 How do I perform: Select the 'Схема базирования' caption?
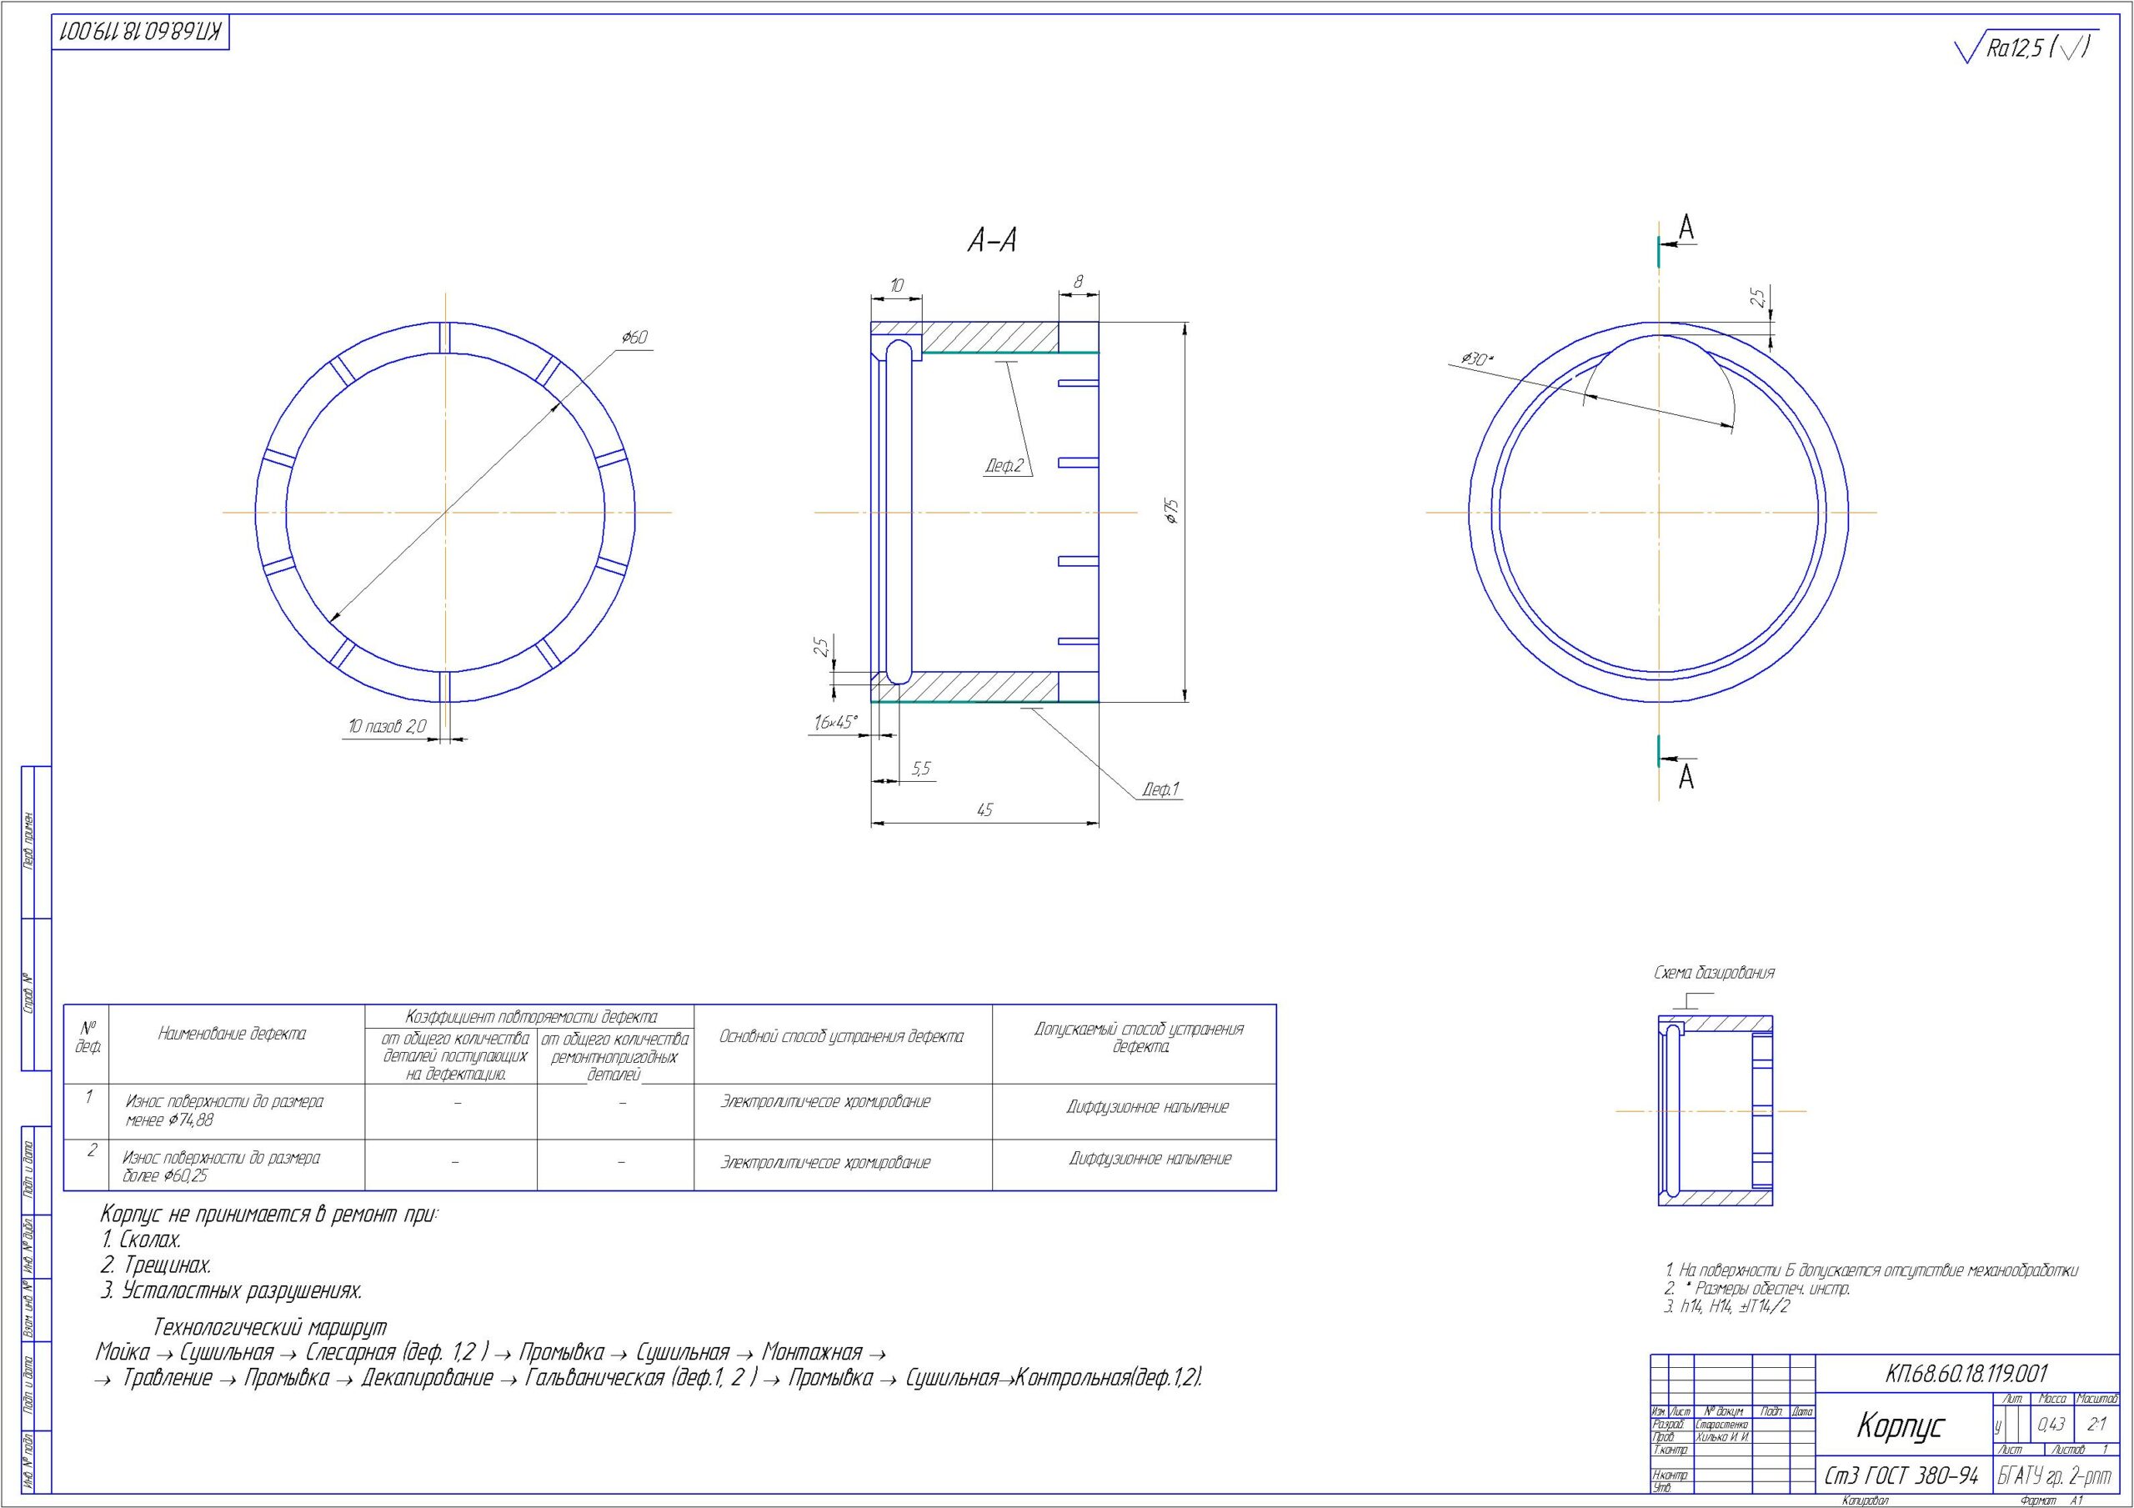[x=1714, y=973]
